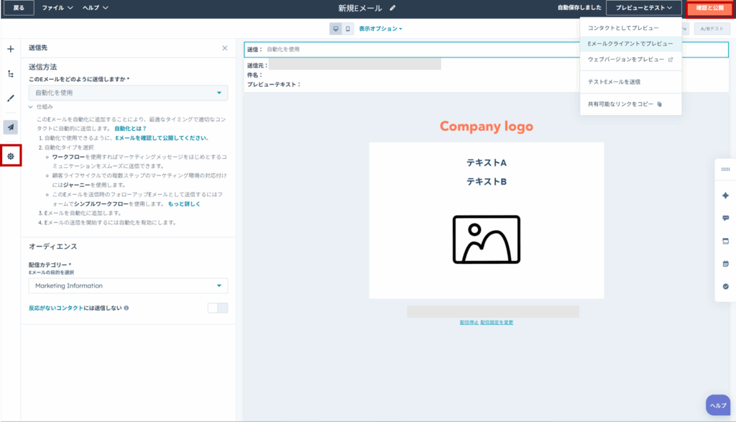Open the gear settings icon in sidebar
The height and width of the screenshot is (422, 736).
tap(11, 155)
